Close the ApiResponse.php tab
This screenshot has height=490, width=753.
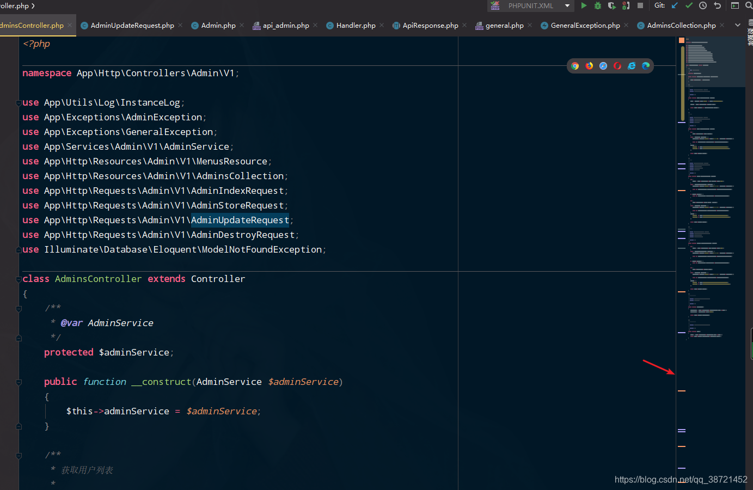pos(464,25)
